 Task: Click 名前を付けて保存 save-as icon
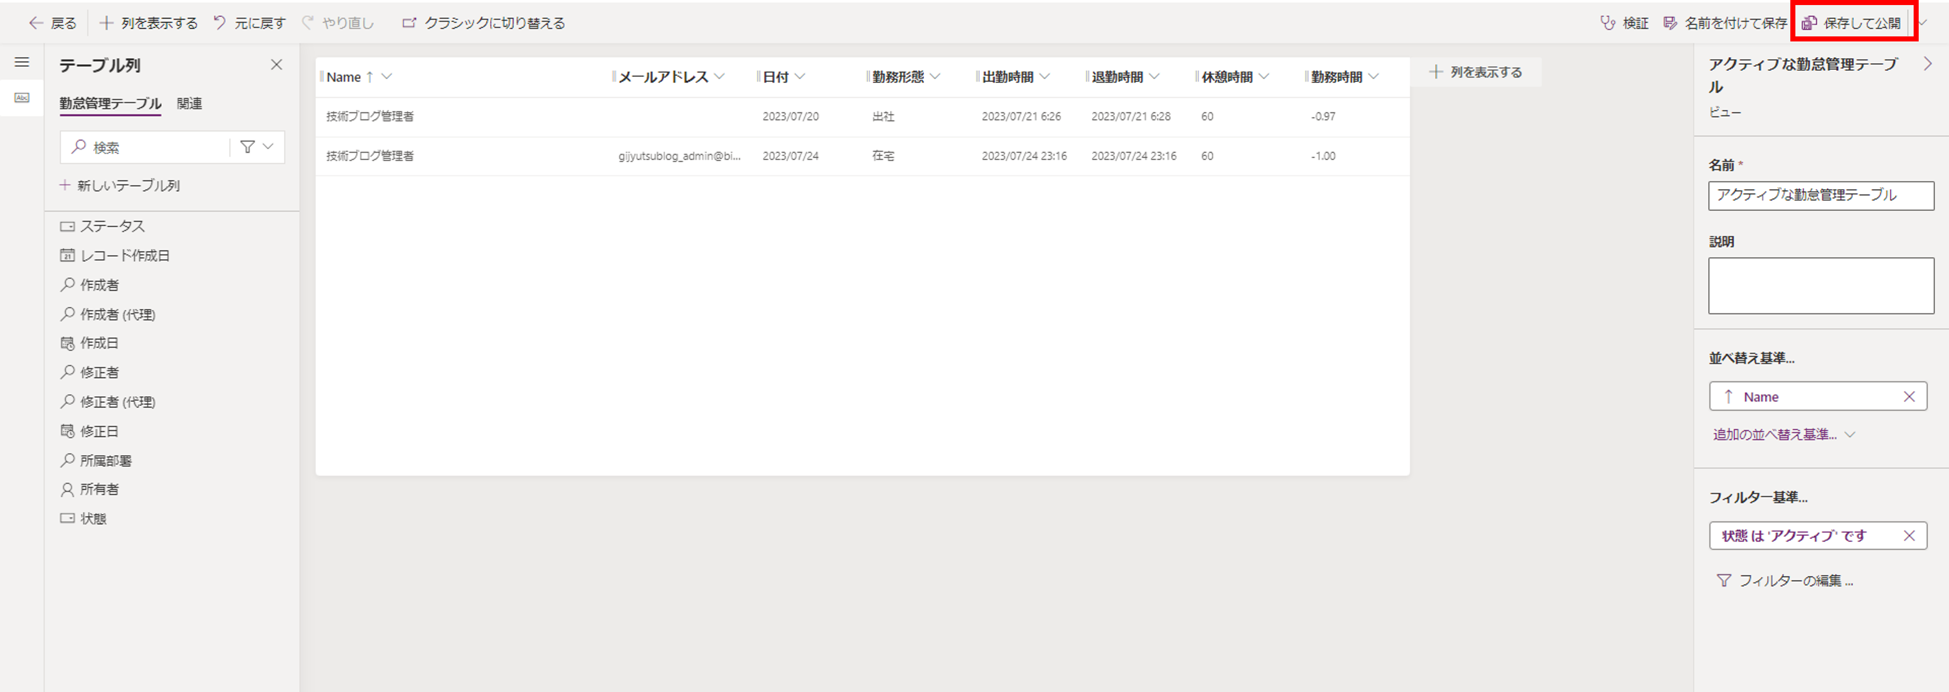[1670, 23]
